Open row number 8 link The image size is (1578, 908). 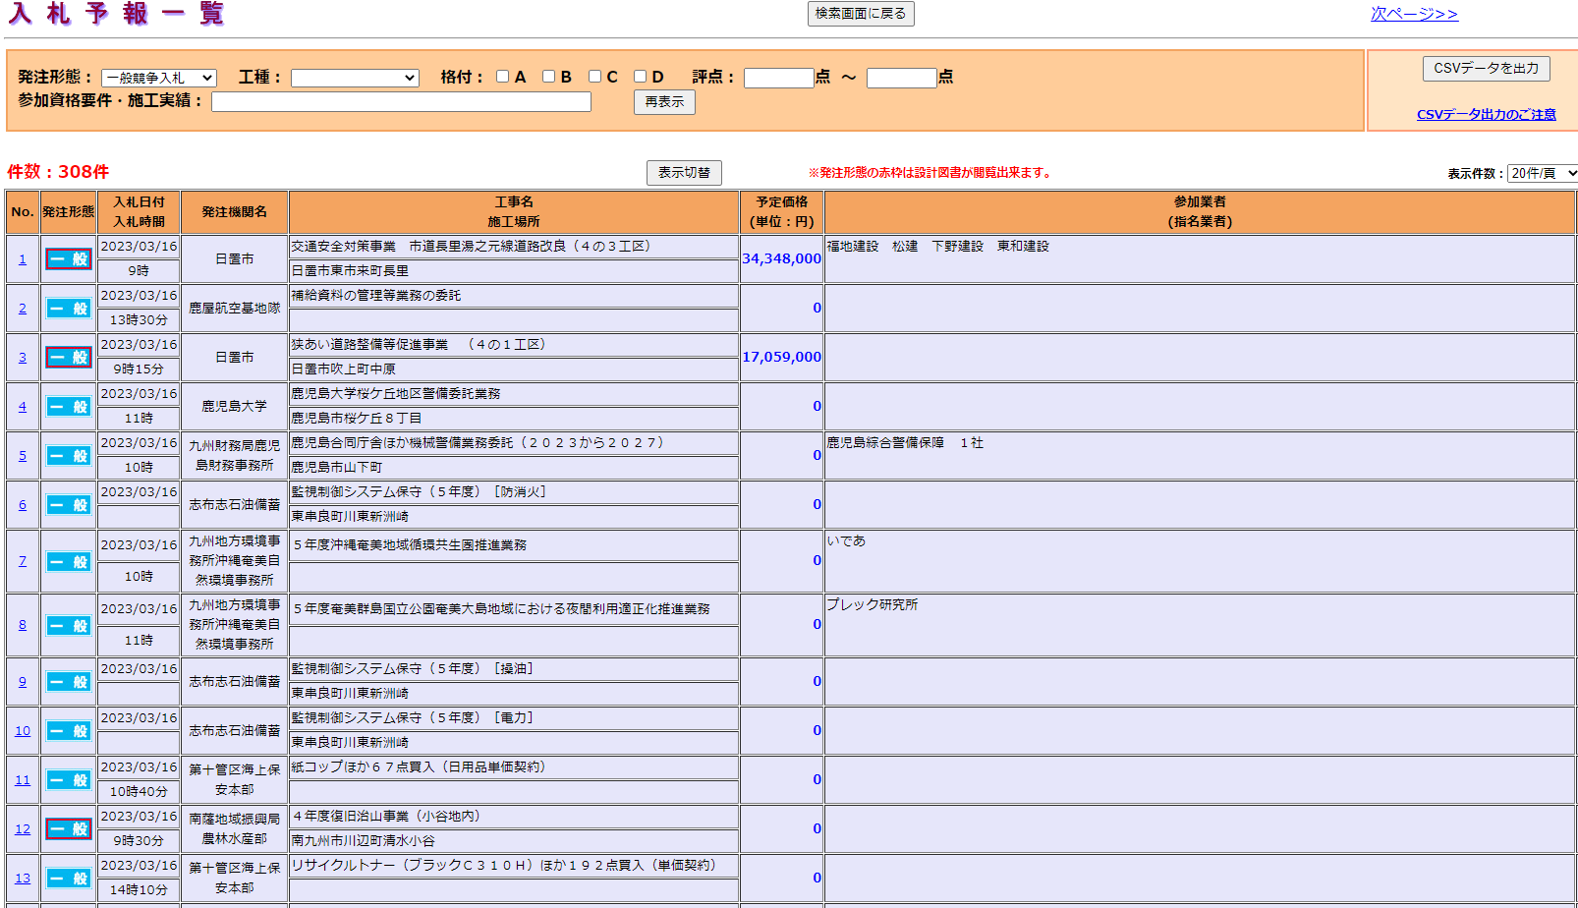coord(23,625)
